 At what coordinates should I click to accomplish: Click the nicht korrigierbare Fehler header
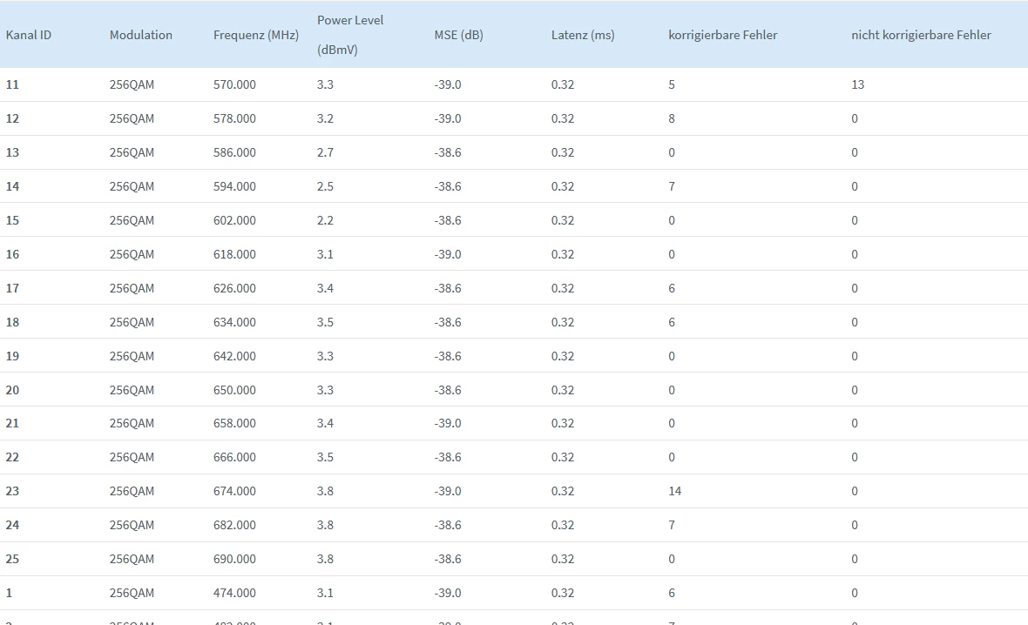click(921, 35)
